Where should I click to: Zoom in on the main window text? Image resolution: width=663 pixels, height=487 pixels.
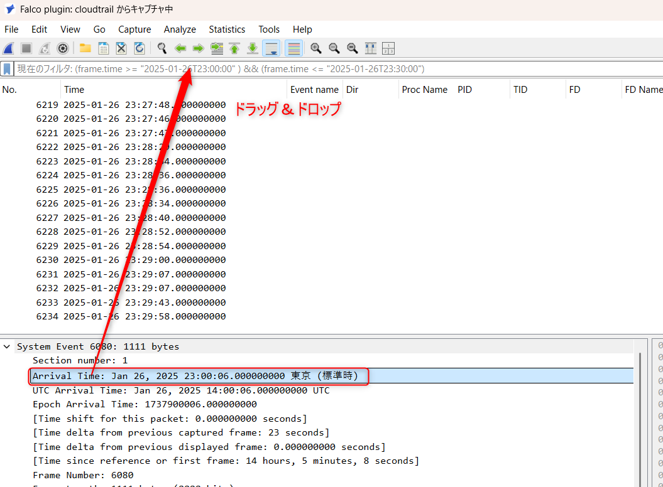click(x=315, y=48)
